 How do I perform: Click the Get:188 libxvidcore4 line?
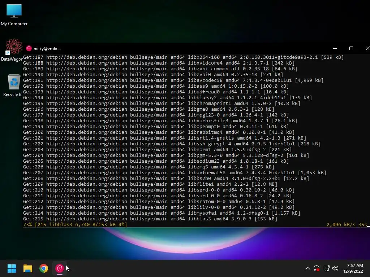[x=159, y=63]
